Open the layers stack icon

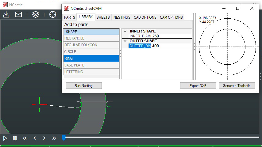click(x=36, y=14)
